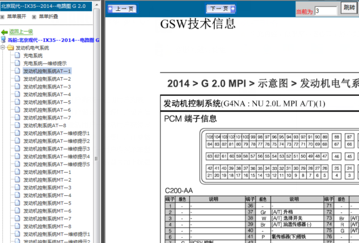Open 发动机控制系统AT—维修提示3
Image resolution: width=359 pixels, height=243 pixels.
point(57,149)
